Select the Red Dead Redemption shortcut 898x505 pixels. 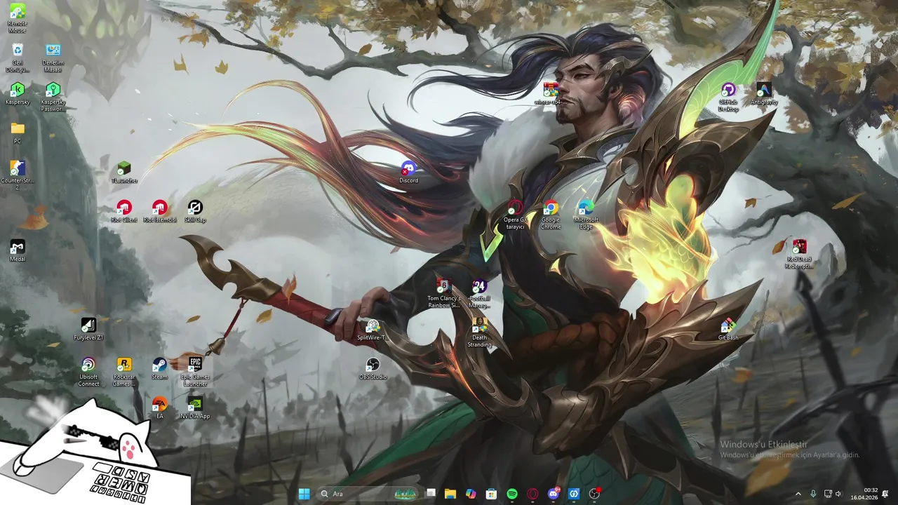click(x=799, y=254)
